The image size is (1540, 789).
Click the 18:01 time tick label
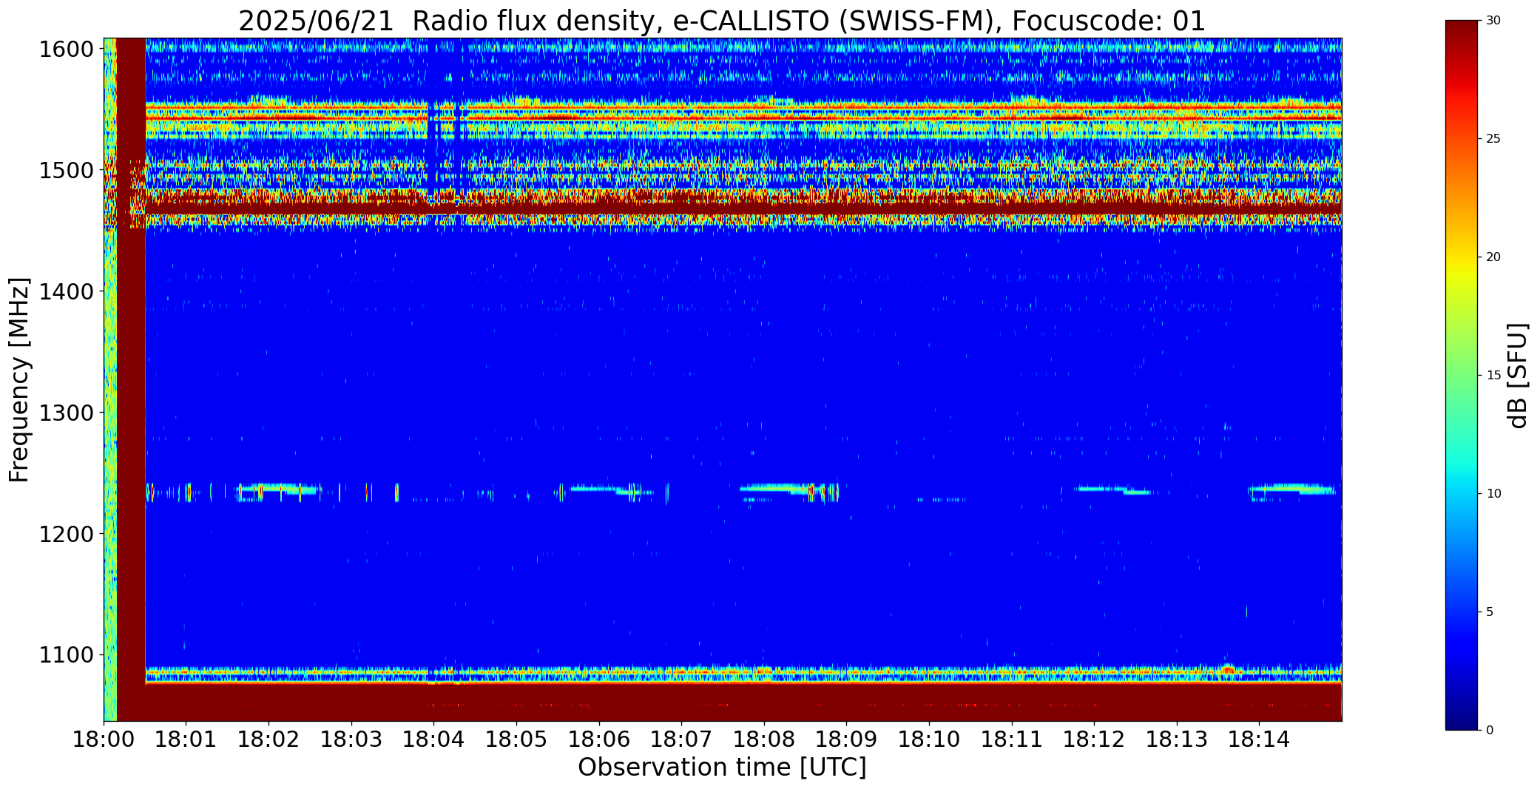(186, 739)
